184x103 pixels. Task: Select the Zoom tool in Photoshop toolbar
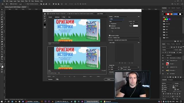(x=2, y=59)
